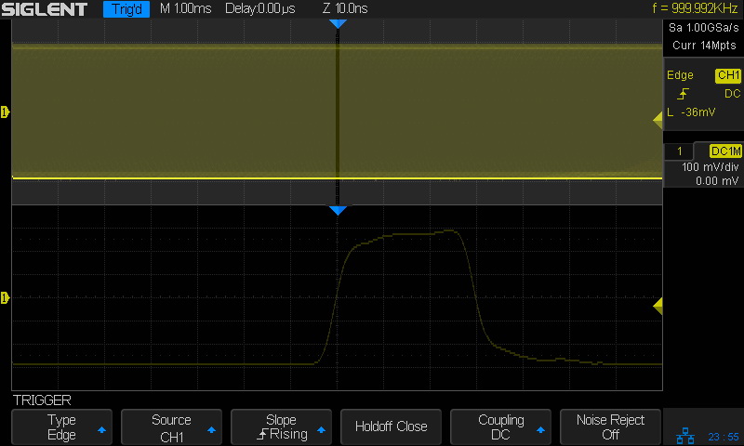This screenshot has height=446, width=744.
Task: Click the 100 mV/div vertical scale readout
Action: 710,167
